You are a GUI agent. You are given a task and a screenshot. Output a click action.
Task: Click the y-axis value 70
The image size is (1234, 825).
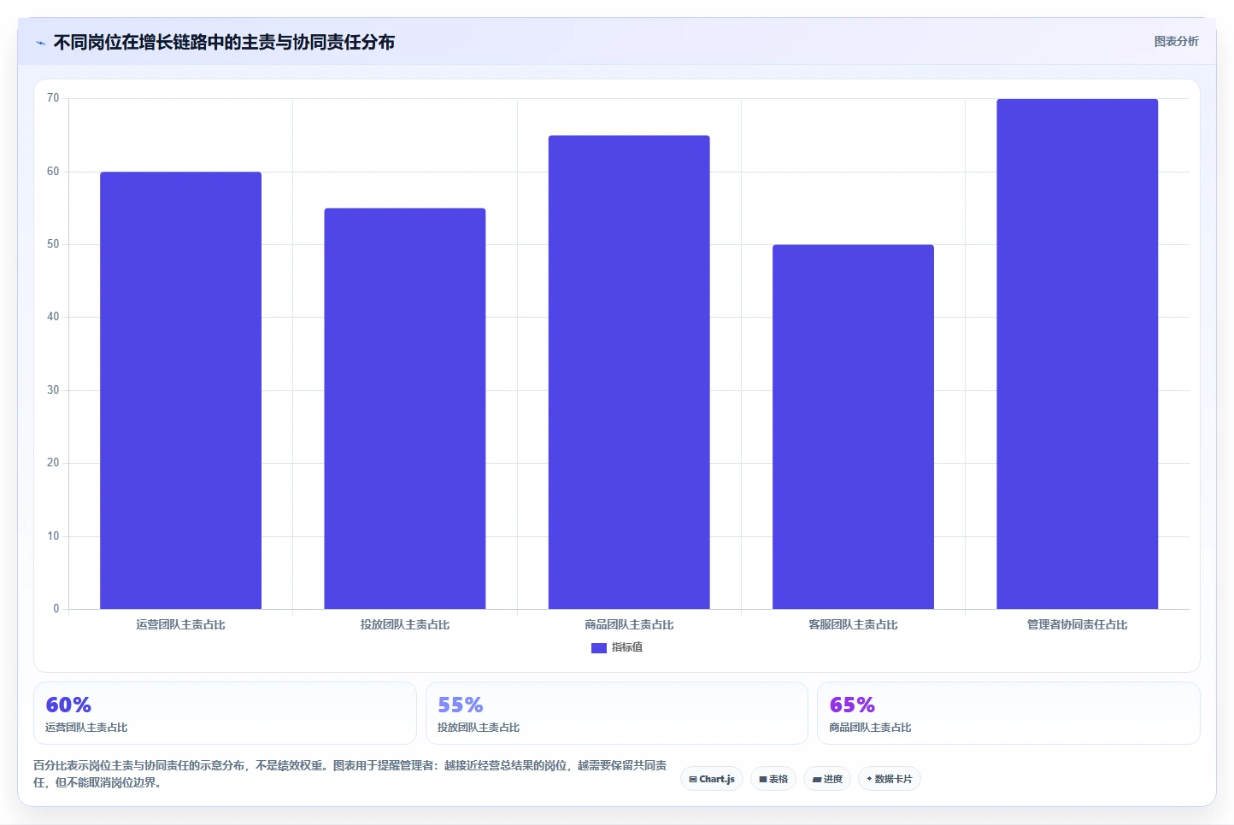click(53, 98)
